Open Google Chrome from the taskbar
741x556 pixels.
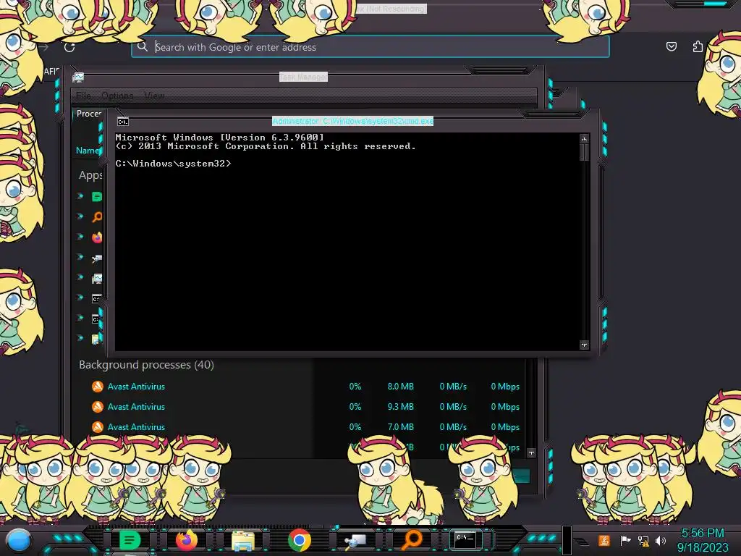click(x=300, y=540)
